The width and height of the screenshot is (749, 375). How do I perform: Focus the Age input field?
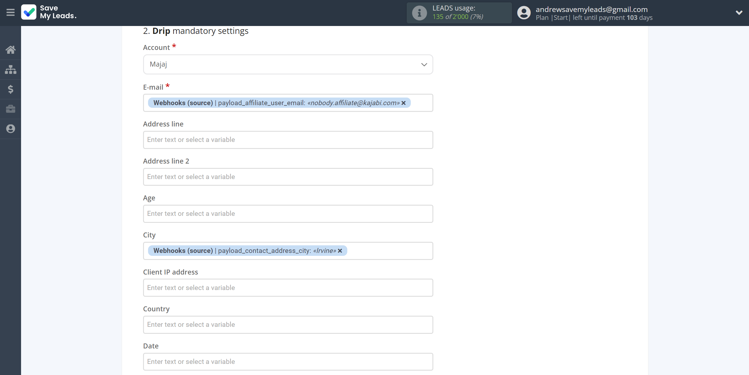(288, 214)
